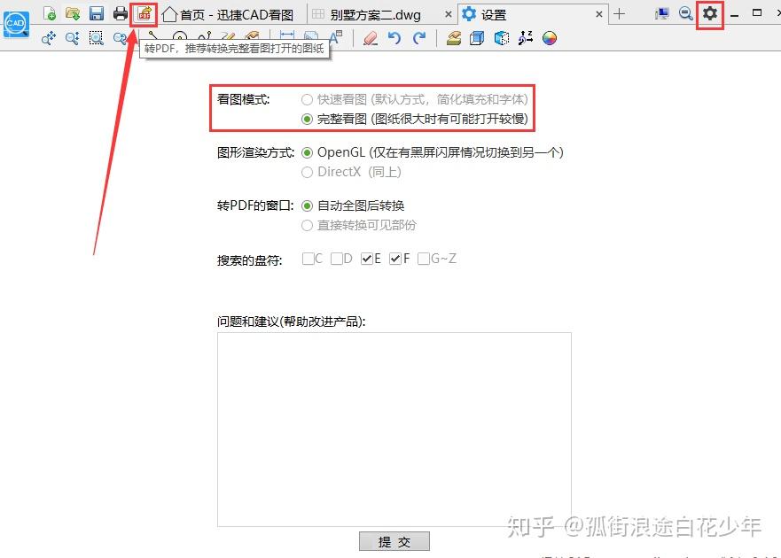Uncheck search drive F
This screenshot has height=558, width=781.
point(395,259)
